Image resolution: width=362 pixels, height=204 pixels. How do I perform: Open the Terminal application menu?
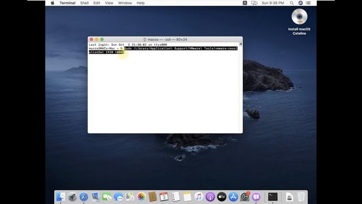(67, 3)
